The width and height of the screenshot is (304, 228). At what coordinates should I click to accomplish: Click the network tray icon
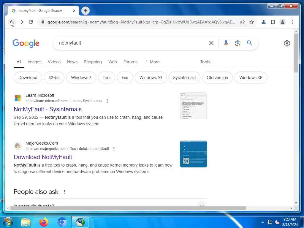coord(270,222)
